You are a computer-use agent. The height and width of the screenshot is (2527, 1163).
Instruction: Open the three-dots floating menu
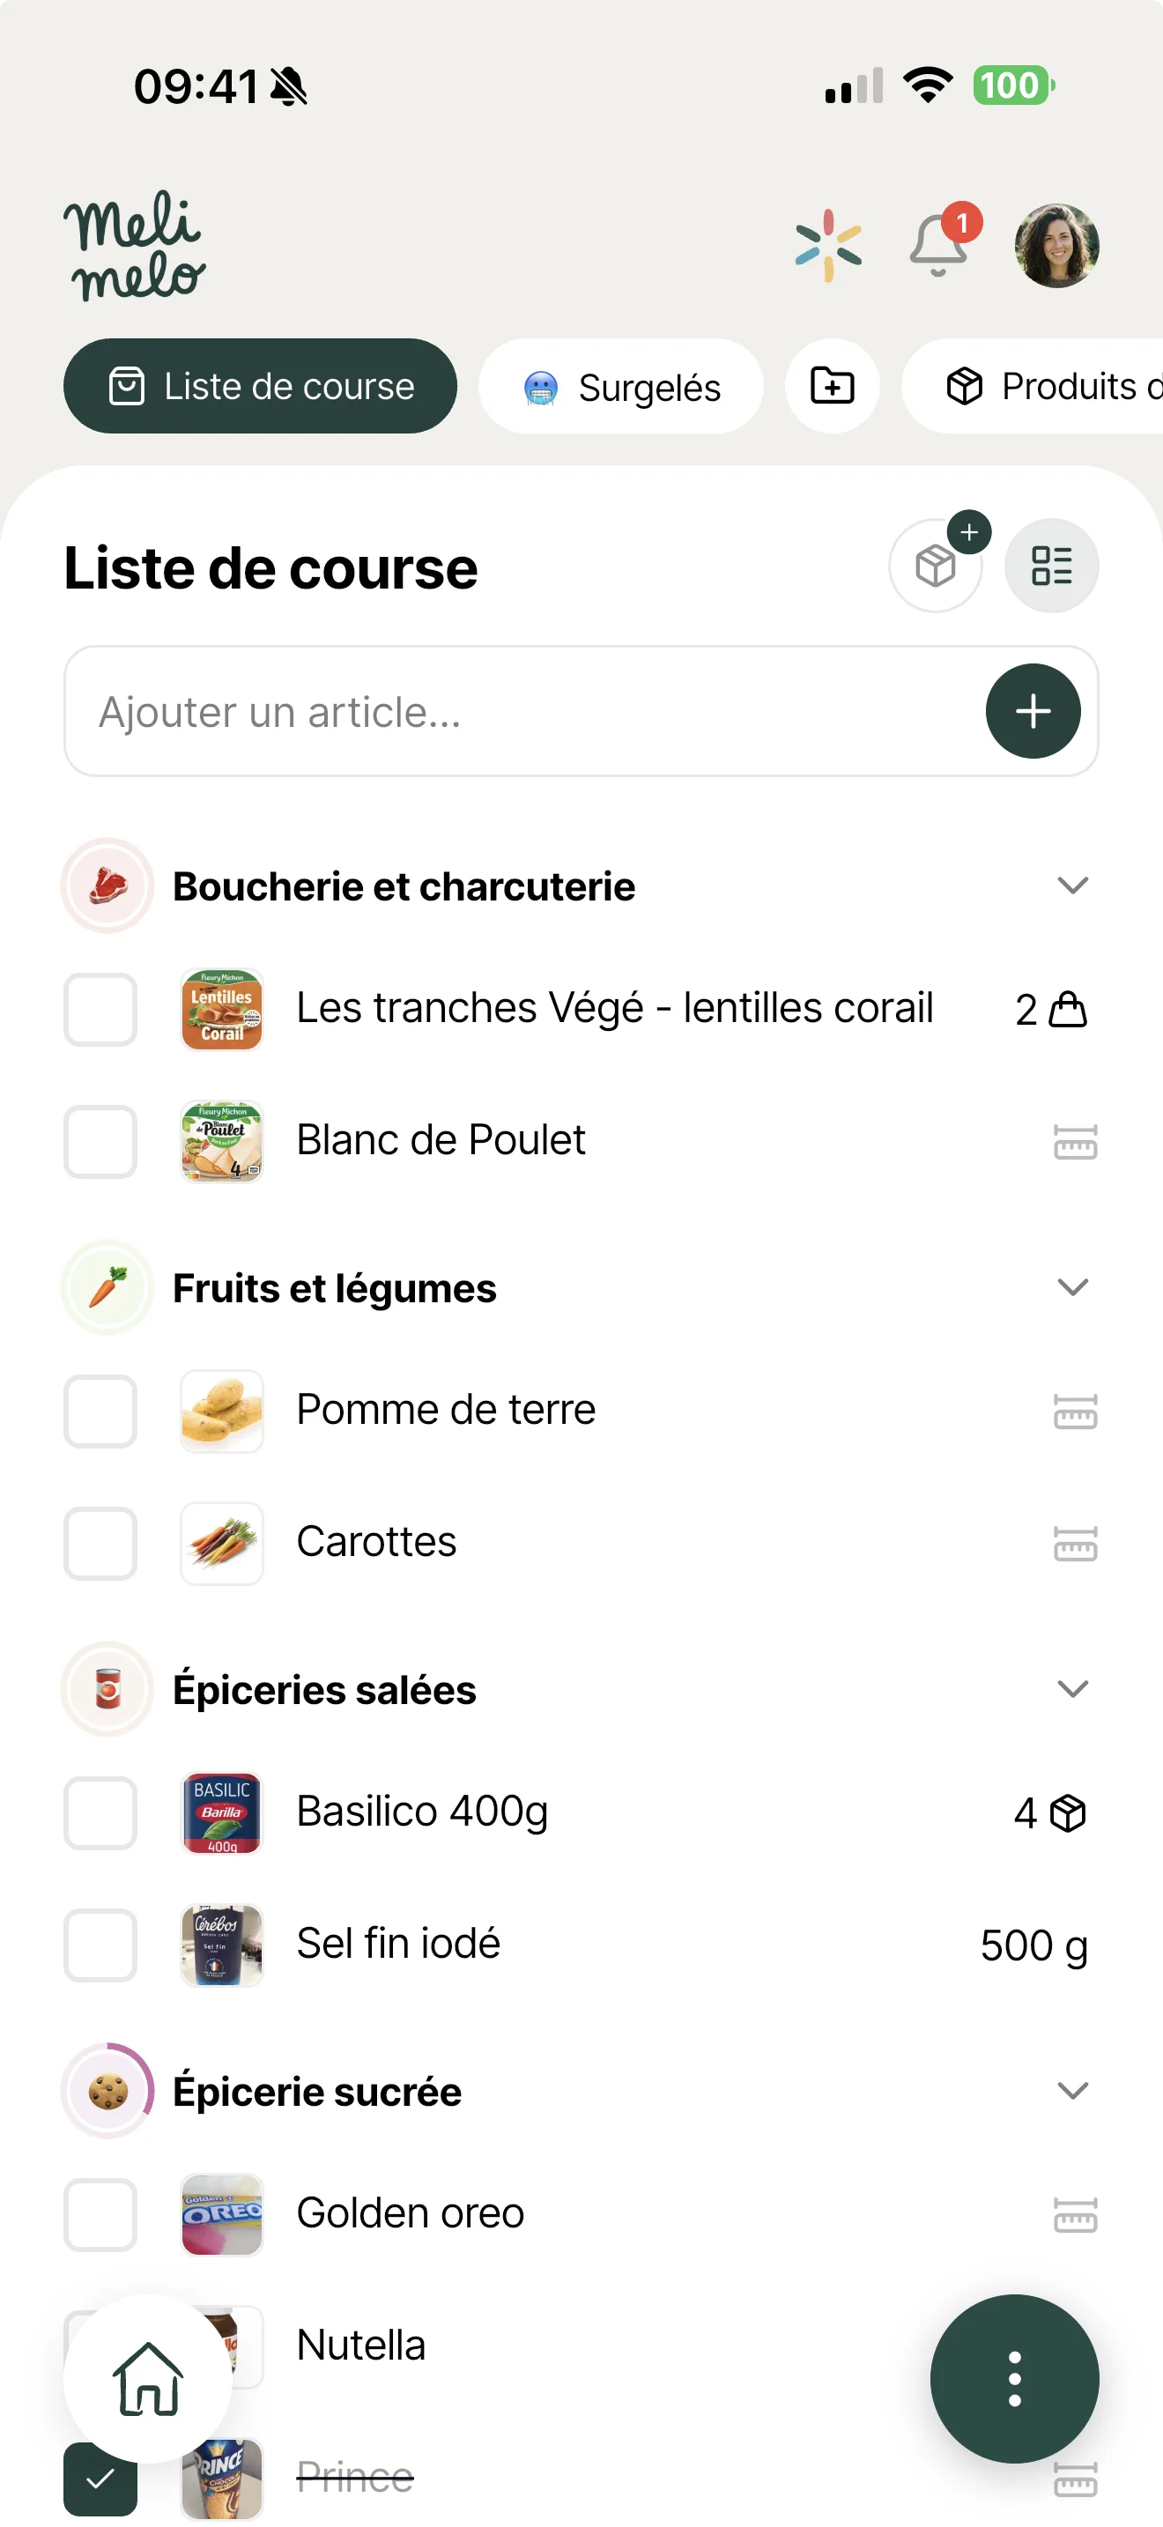pyautogui.click(x=1014, y=2378)
